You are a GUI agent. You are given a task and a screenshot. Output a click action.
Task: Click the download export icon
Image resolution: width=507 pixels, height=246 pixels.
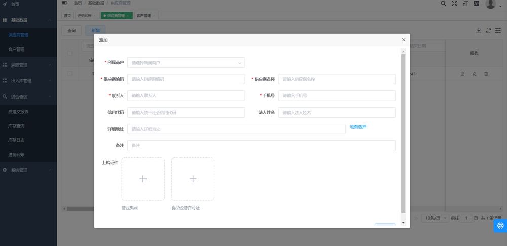pos(478,30)
